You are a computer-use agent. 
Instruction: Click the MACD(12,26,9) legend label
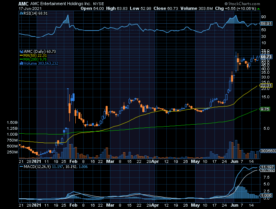click(37, 166)
